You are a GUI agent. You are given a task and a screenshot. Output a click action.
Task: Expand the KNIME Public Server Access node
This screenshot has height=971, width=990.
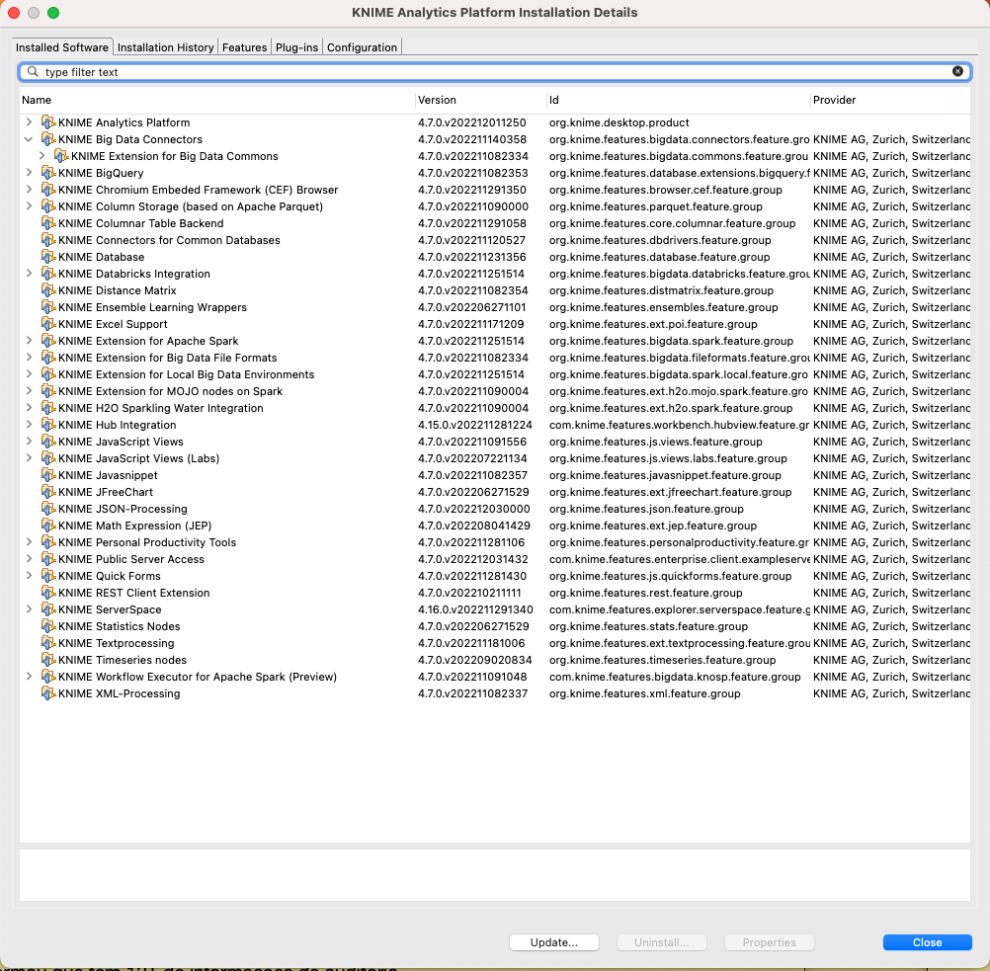coord(29,559)
